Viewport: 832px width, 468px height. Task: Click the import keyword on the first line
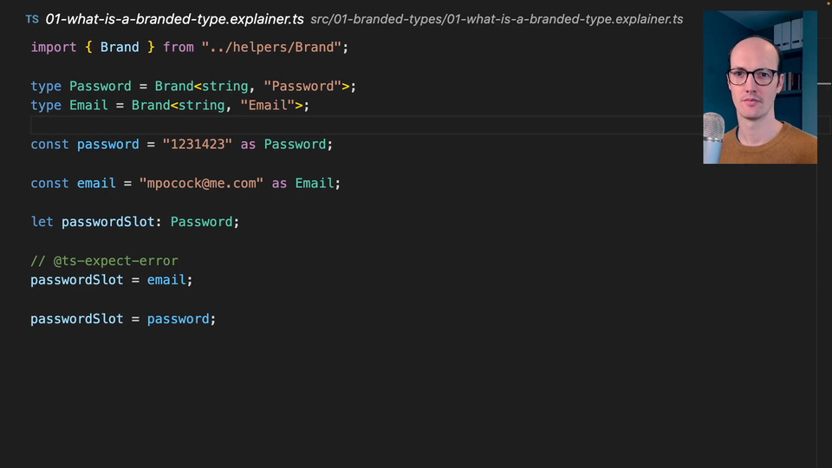54,47
